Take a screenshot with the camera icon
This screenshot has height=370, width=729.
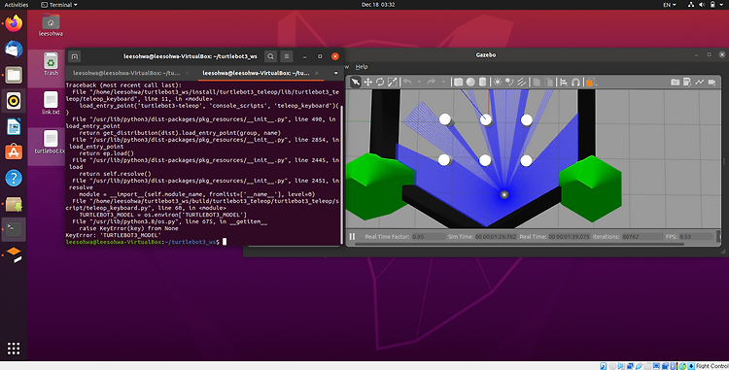[676, 83]
